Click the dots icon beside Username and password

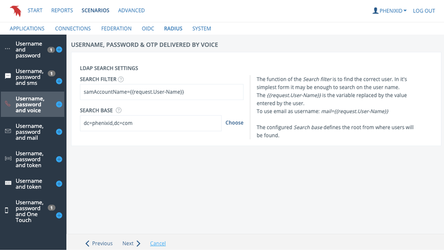(x=8, y=49)
